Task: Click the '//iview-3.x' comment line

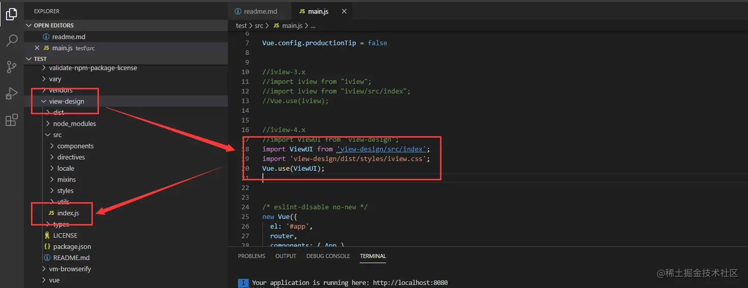Action: click(284, 72)
